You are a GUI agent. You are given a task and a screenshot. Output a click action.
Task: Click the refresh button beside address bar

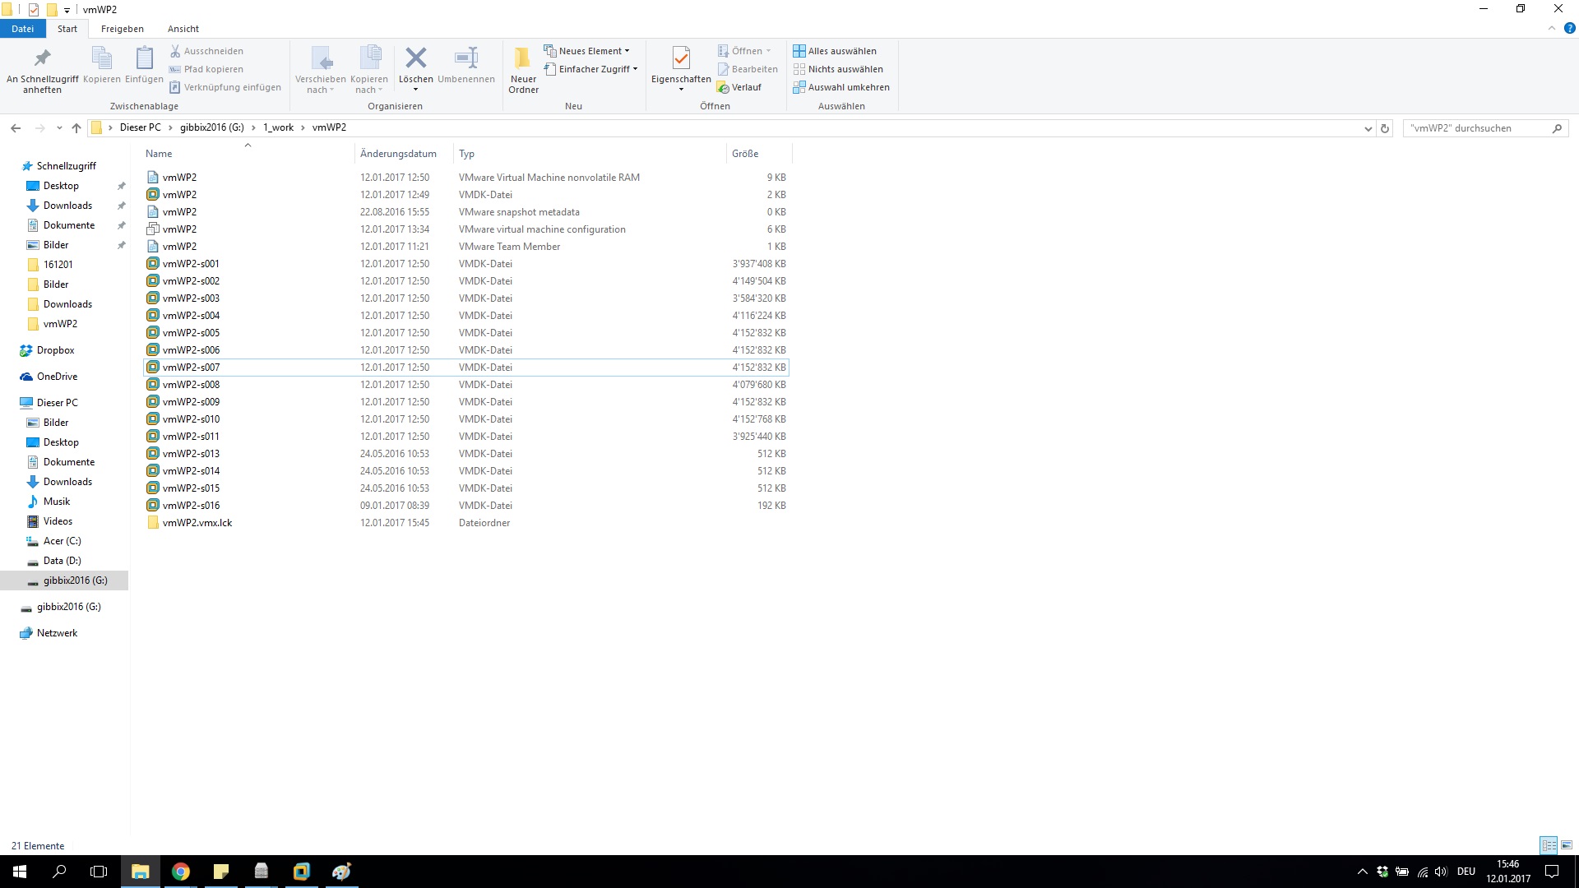tap(1385, 128)
